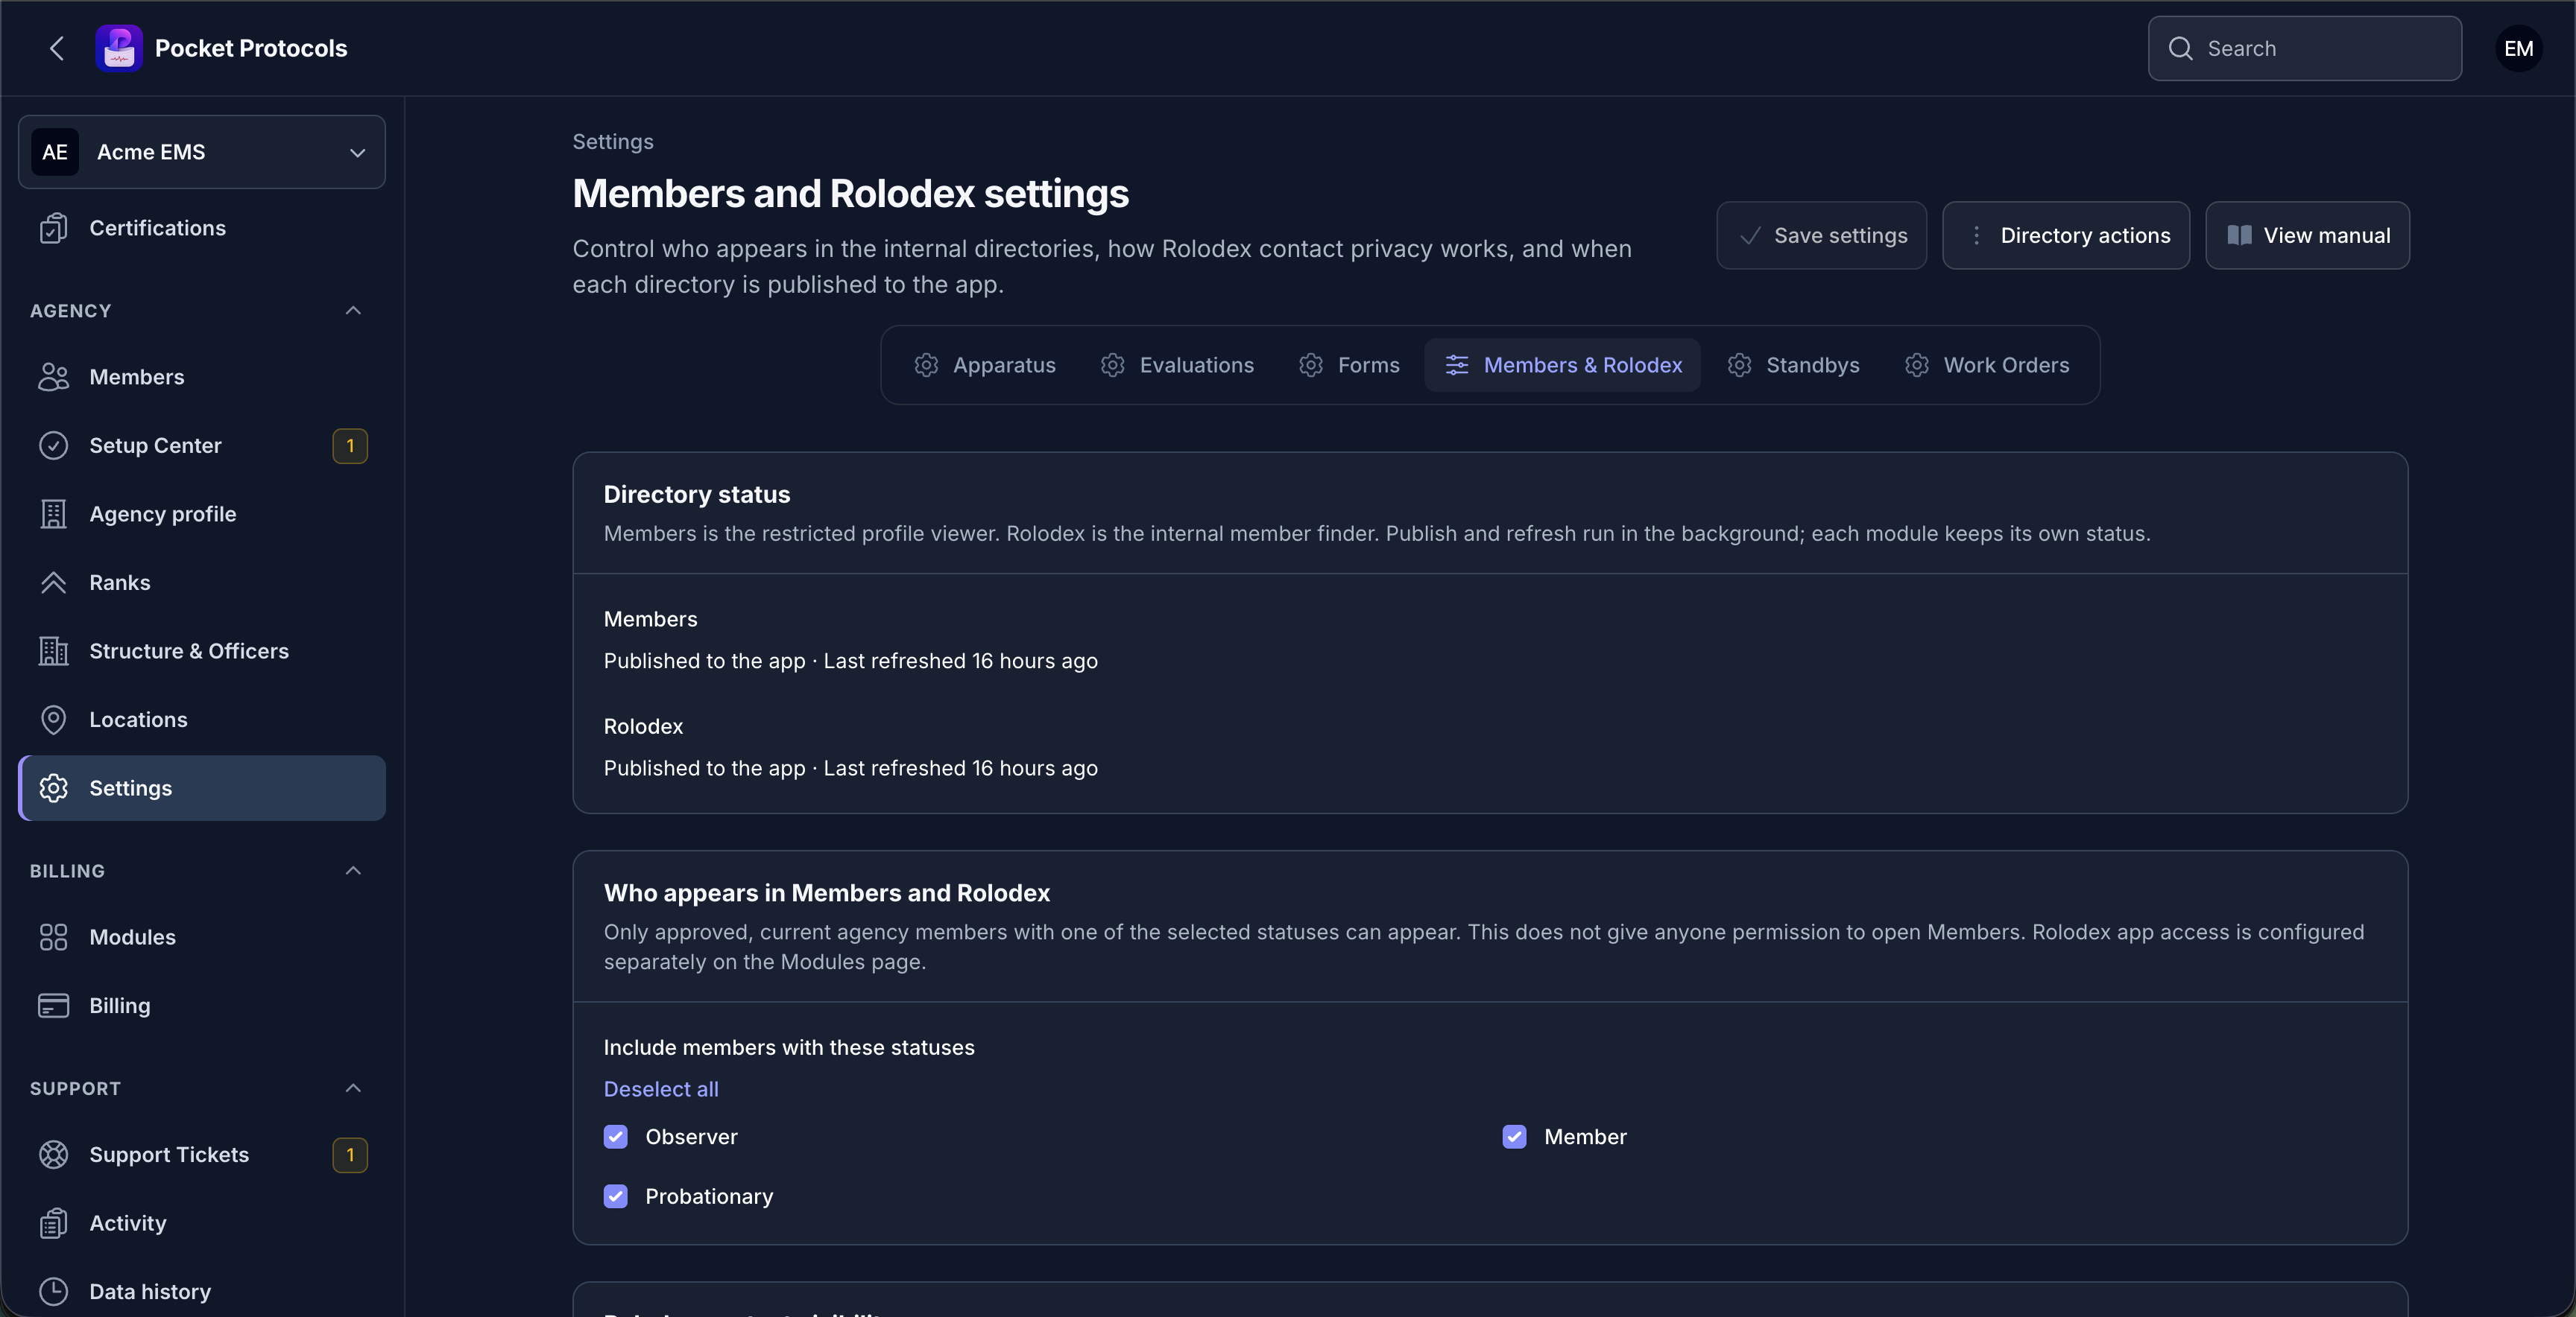The height and width of the screenshot is (1317, 2576).
Task: Uncheck the Observer status checkbox
Action: pyautogui.click(x=616, y=1137)
